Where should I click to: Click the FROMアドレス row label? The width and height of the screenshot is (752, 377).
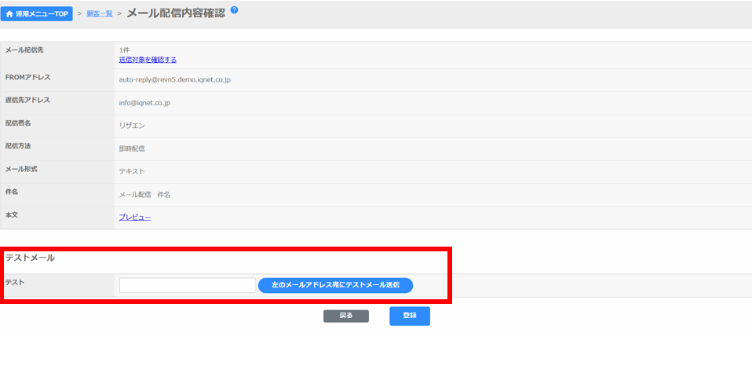click(x=27, y=77)
